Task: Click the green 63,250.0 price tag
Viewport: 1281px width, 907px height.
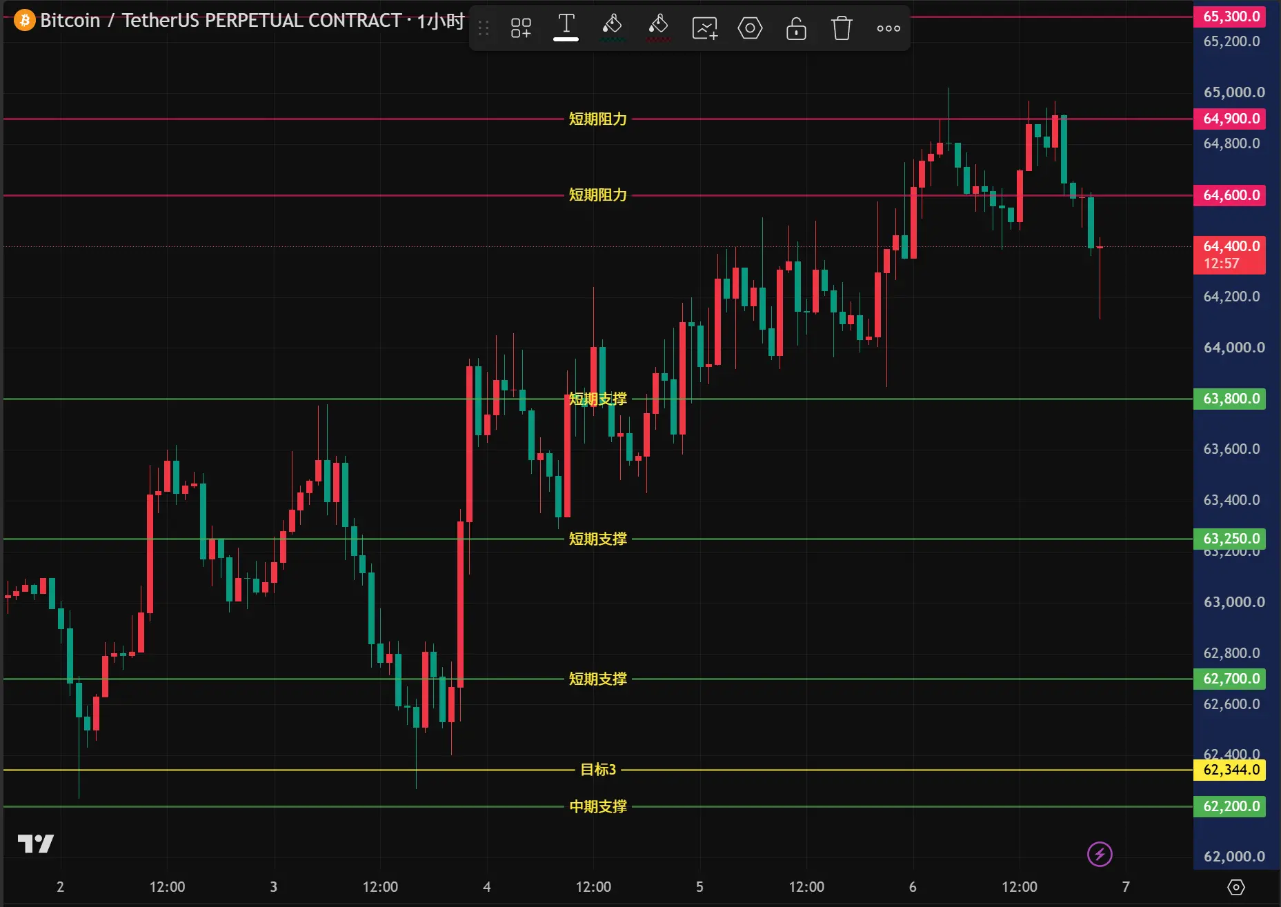Action: click(x=1230, y=539)
